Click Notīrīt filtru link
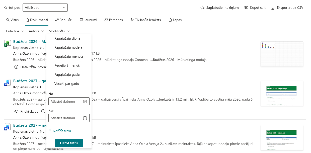Screen dimensions: 311x153 pos(60,131)
